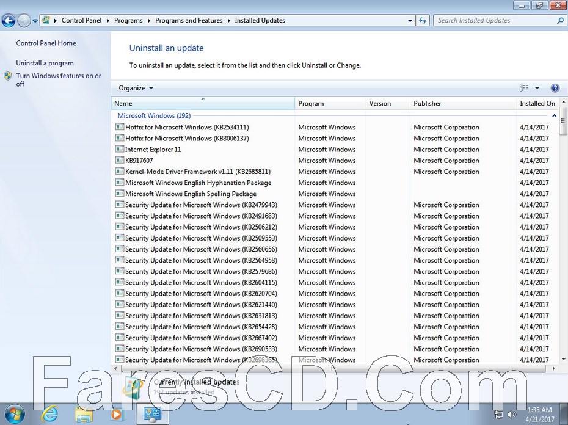The width and height of the screenshot is (568, 425).
Task: Select Security Update for Microsoft Windows (KB2690533)
Action: pyautogui.click(x=201, y=349)
